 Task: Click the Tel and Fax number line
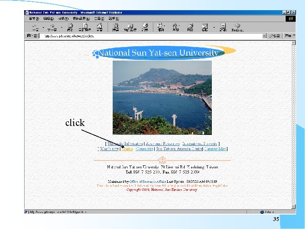tap(162, 172)
